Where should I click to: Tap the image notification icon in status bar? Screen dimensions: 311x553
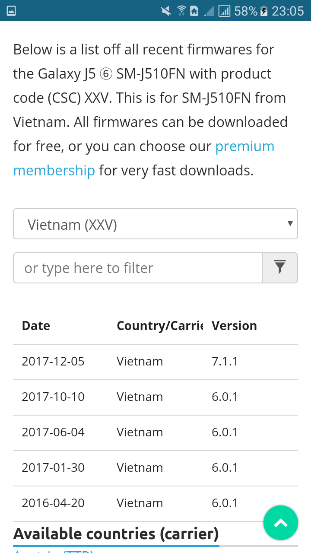click(x=12, y=11)
